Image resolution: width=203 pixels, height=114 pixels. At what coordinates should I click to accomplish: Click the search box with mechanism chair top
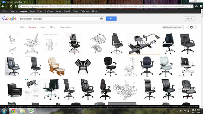click(x=60, y=19)
